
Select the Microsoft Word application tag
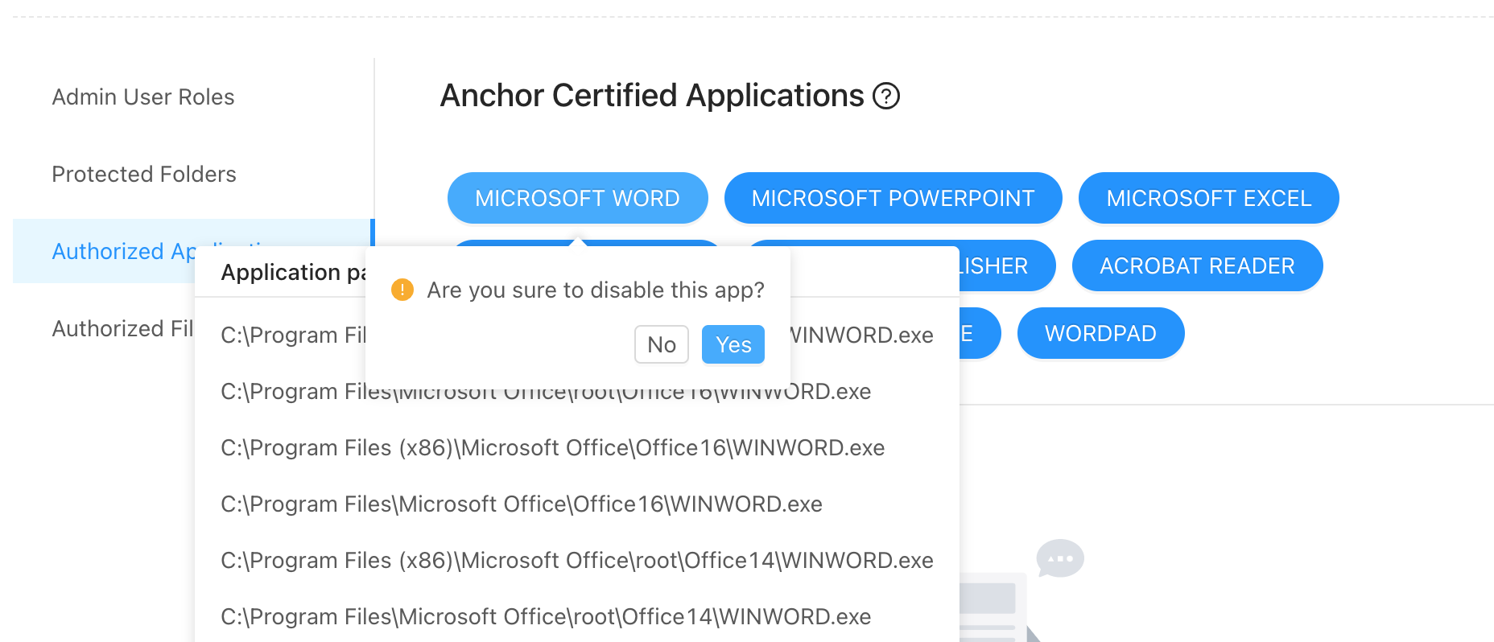(578, 198)
